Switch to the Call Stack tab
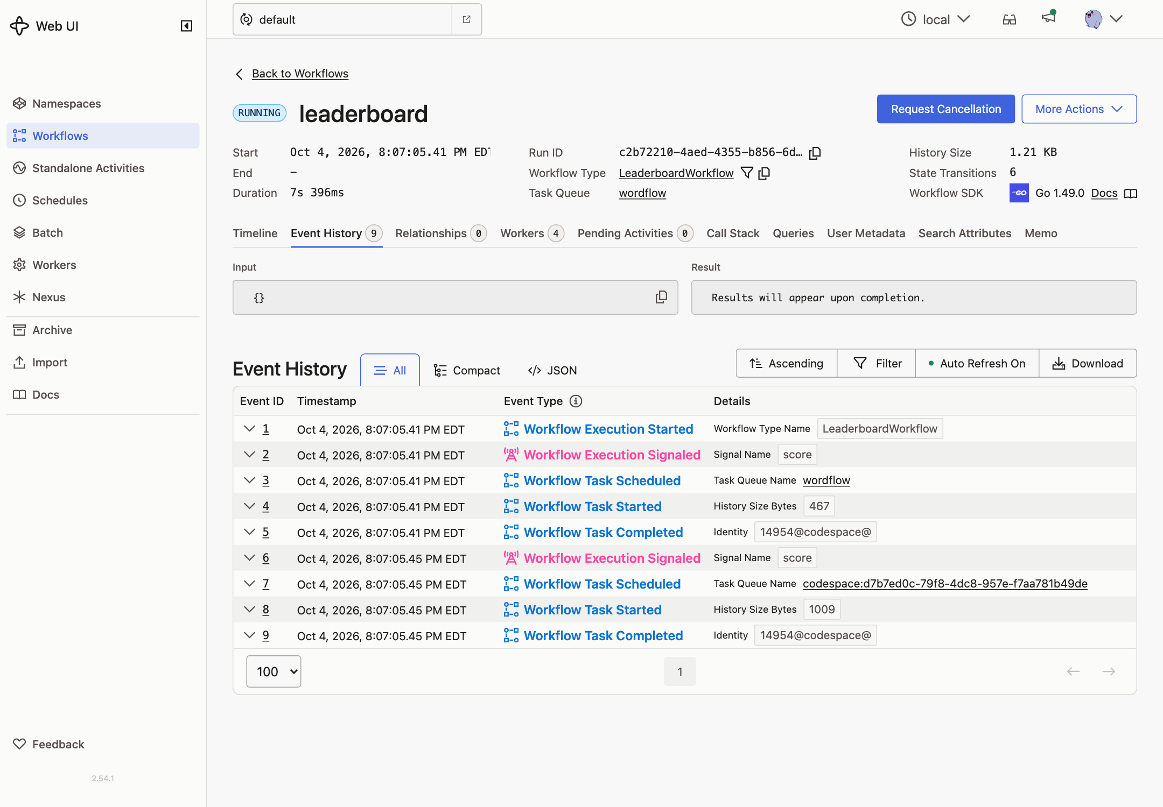This screenshot has height=807, width=1163. [x=733, y=233]
